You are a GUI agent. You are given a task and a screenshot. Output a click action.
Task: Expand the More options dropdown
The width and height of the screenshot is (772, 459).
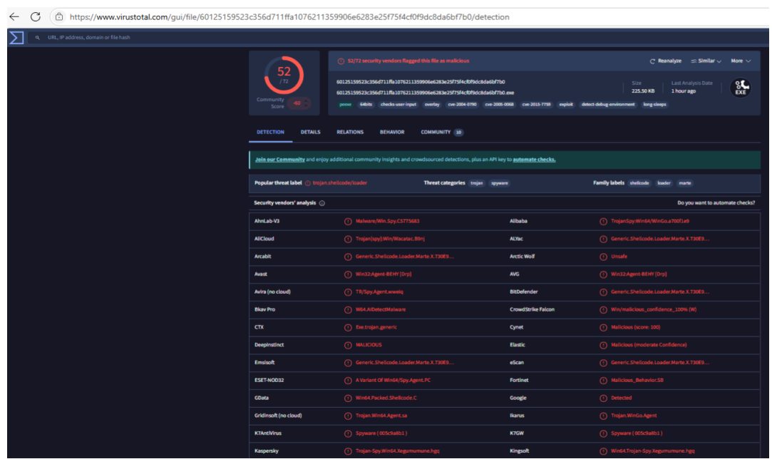[x=741, y=61]
